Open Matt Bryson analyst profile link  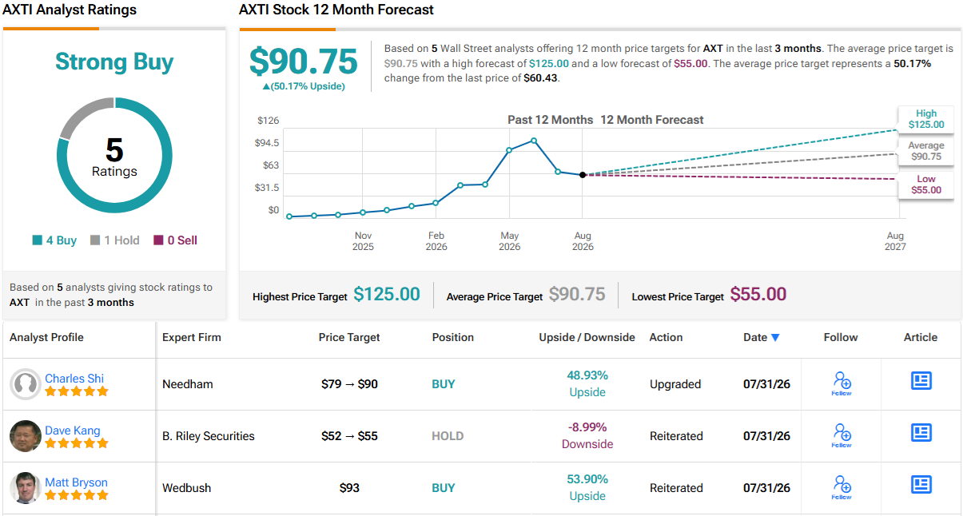(76, 482)
